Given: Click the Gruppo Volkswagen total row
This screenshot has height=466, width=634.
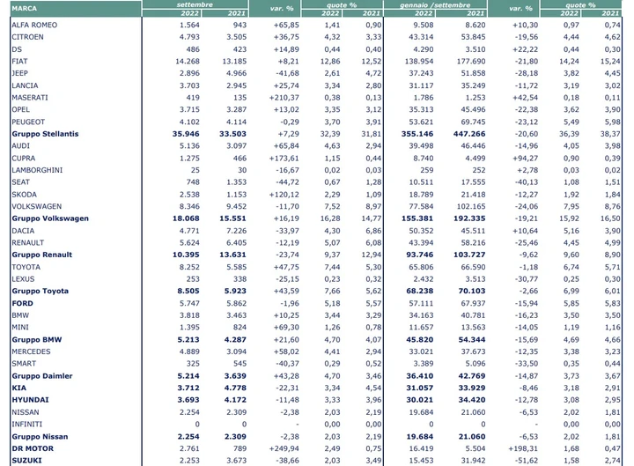Looking at the screenshot, I should point(316,218).
